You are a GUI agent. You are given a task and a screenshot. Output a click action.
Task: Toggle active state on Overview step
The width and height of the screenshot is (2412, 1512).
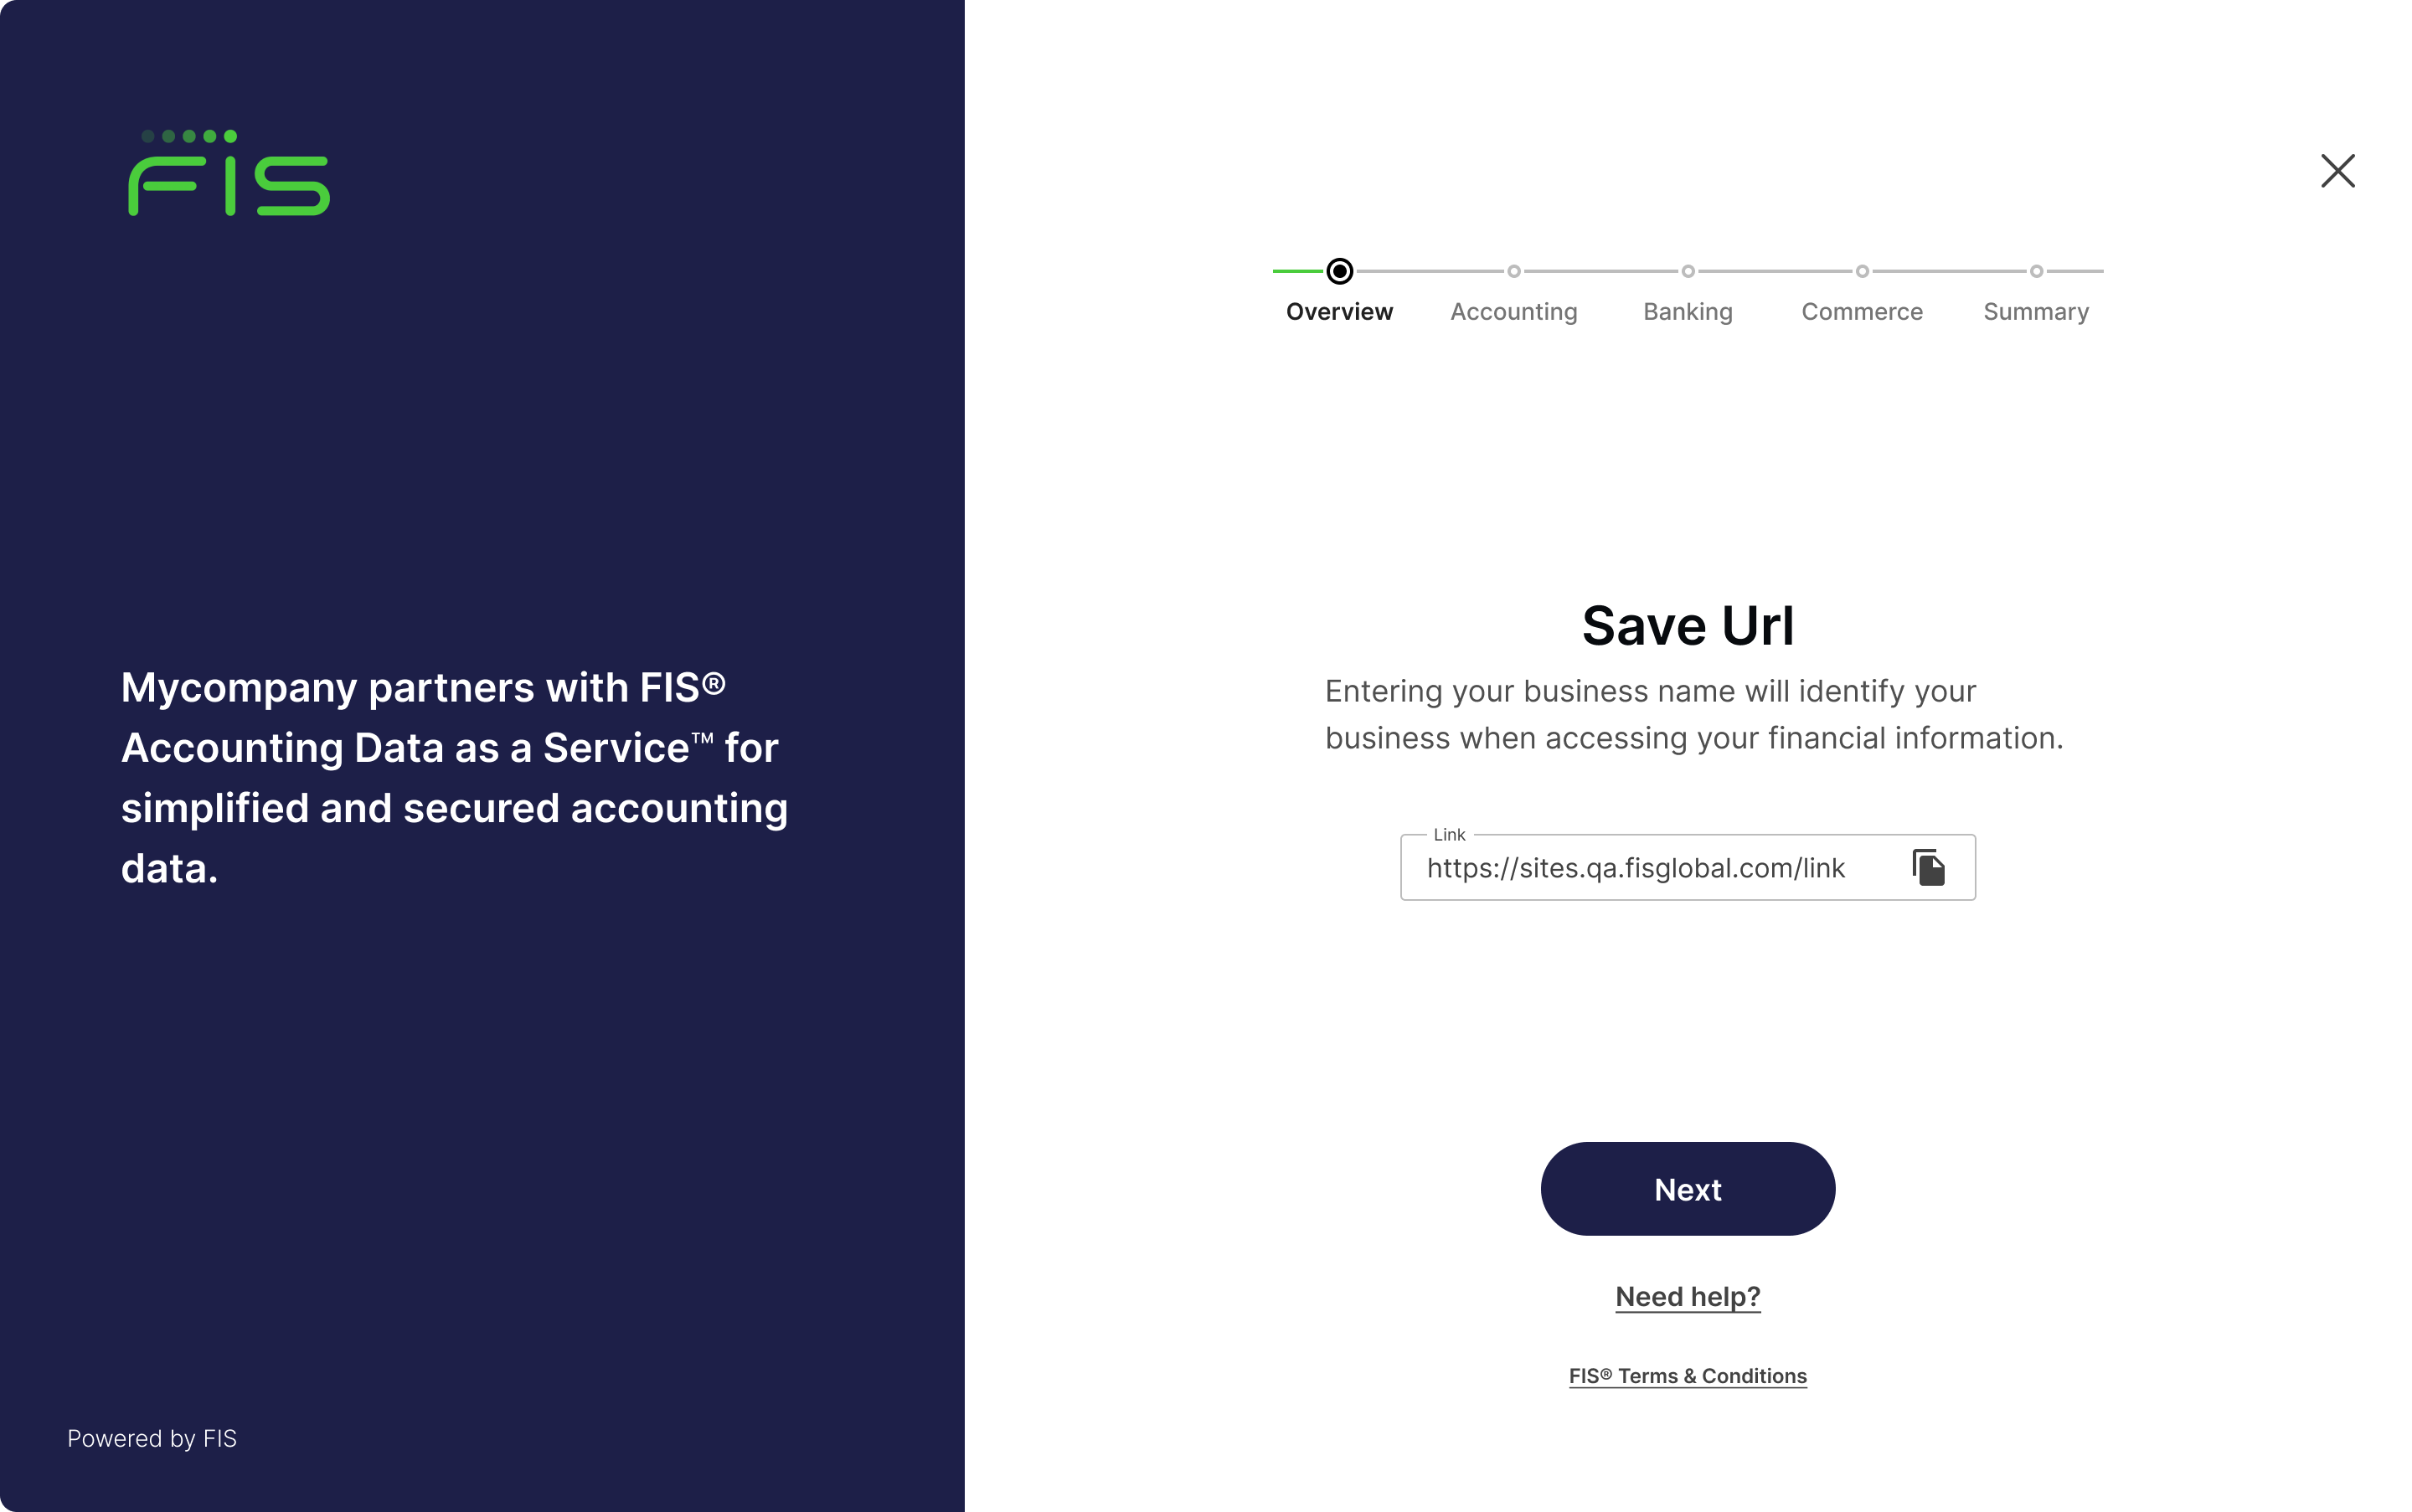tap(1340, 270)
